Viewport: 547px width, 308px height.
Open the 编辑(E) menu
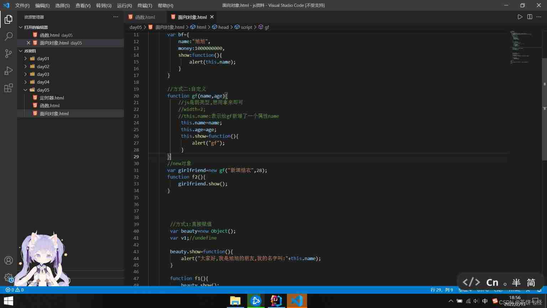pos(42,5)
